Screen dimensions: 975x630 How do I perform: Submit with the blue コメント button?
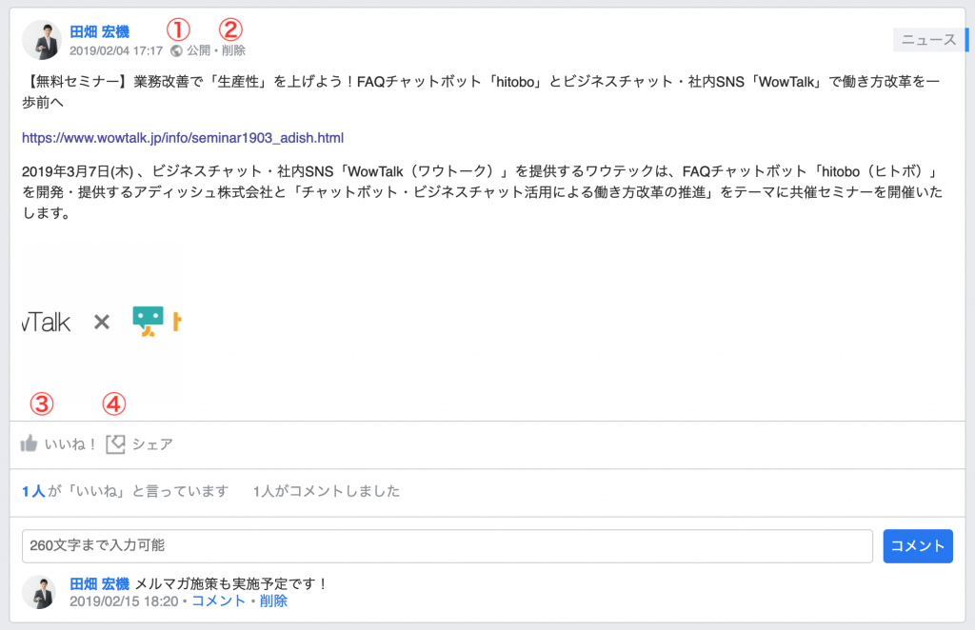point(918,546)
